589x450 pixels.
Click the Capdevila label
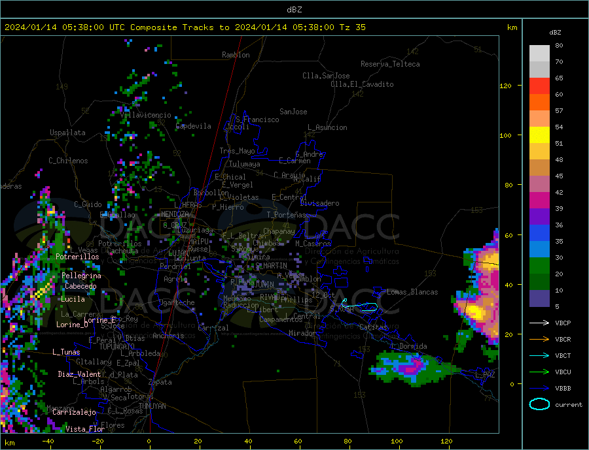pyautogui.click(x=193, y=126)
